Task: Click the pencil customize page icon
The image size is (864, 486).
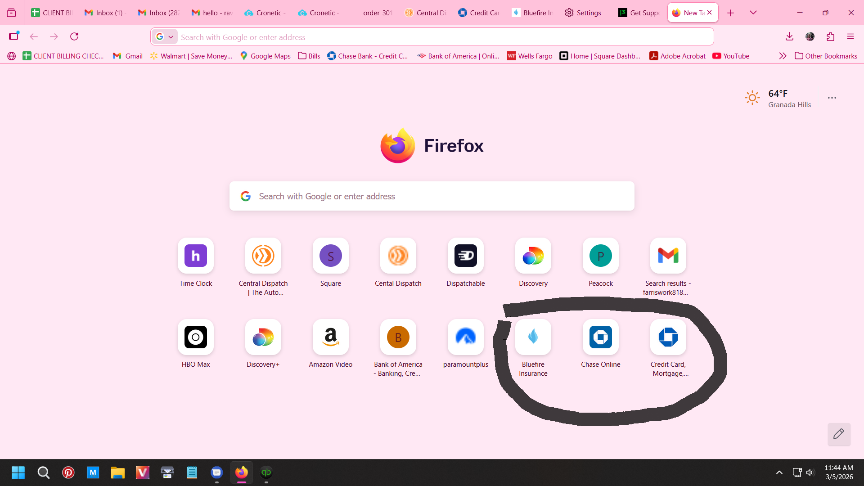Action: click(x=839, y=434)
